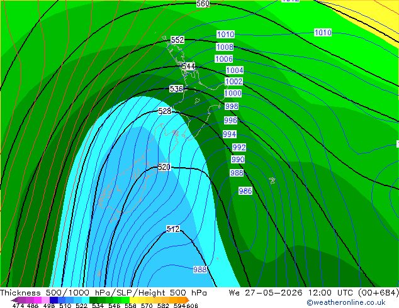Select the 520 height contour label
Viewport: 399px width, 308px height.
tap(164, 167)
